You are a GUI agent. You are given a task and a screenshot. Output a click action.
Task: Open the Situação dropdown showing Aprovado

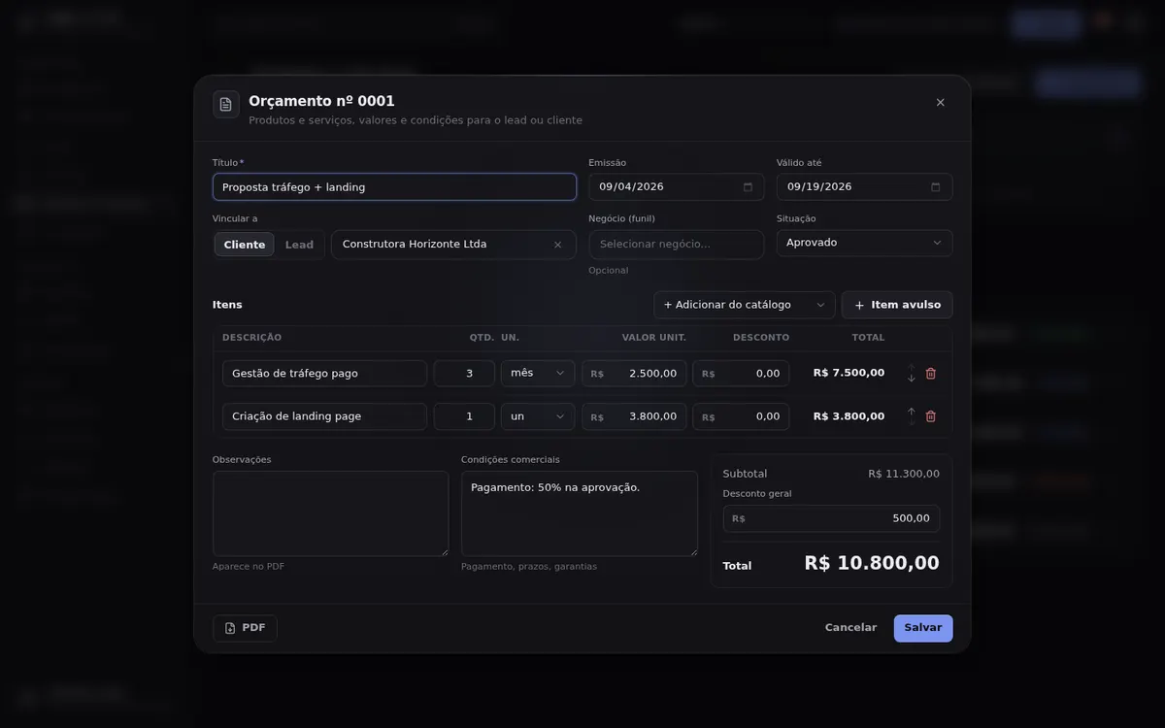pos(864,243)
